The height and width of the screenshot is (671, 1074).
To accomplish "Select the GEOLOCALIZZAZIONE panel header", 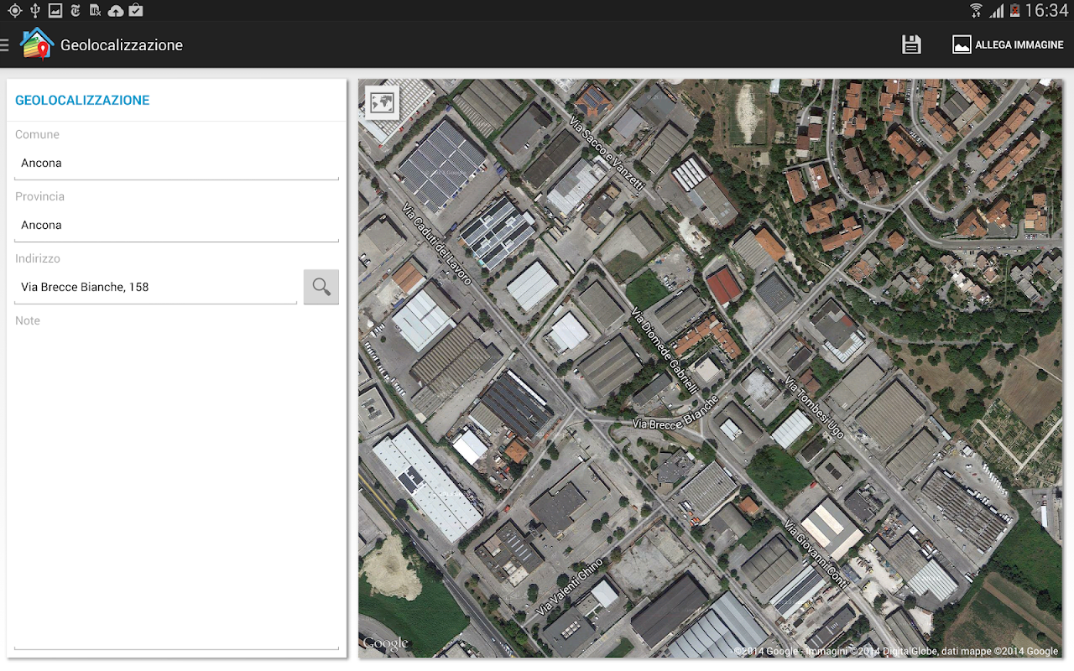I will click(82, 101).
